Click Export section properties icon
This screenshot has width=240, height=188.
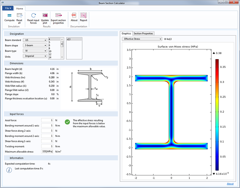click(58, 16)
